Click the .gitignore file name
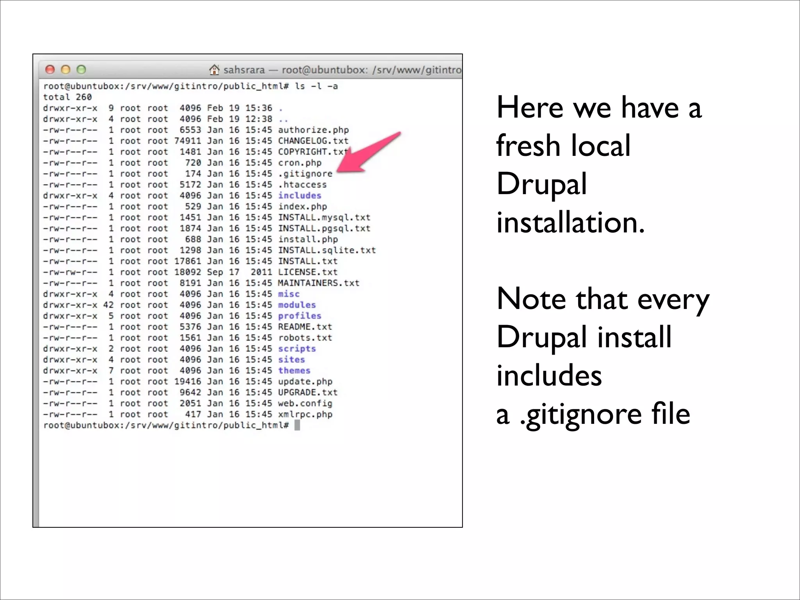 tap(305, 174)
